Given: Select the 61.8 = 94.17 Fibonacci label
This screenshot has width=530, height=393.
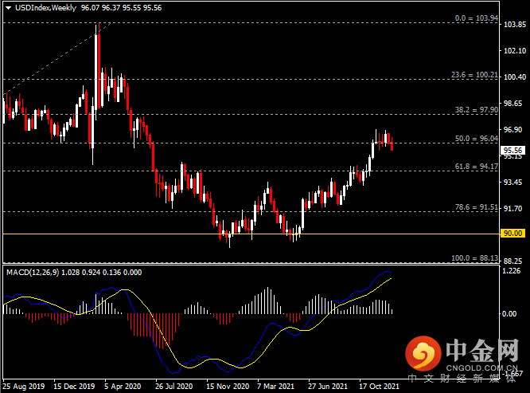Looking at the screenshot, I should [x=476, y=166].
